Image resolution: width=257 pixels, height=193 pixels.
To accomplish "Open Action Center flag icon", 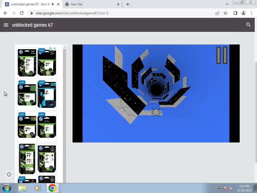I will [226, 188].
